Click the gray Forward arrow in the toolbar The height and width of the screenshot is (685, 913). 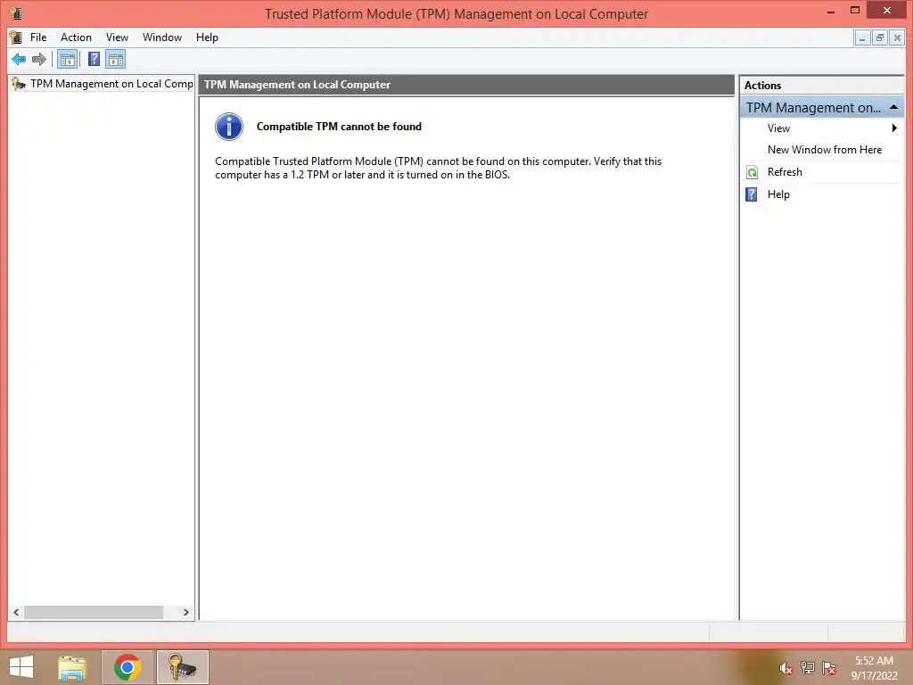click(x=39, y=59)
